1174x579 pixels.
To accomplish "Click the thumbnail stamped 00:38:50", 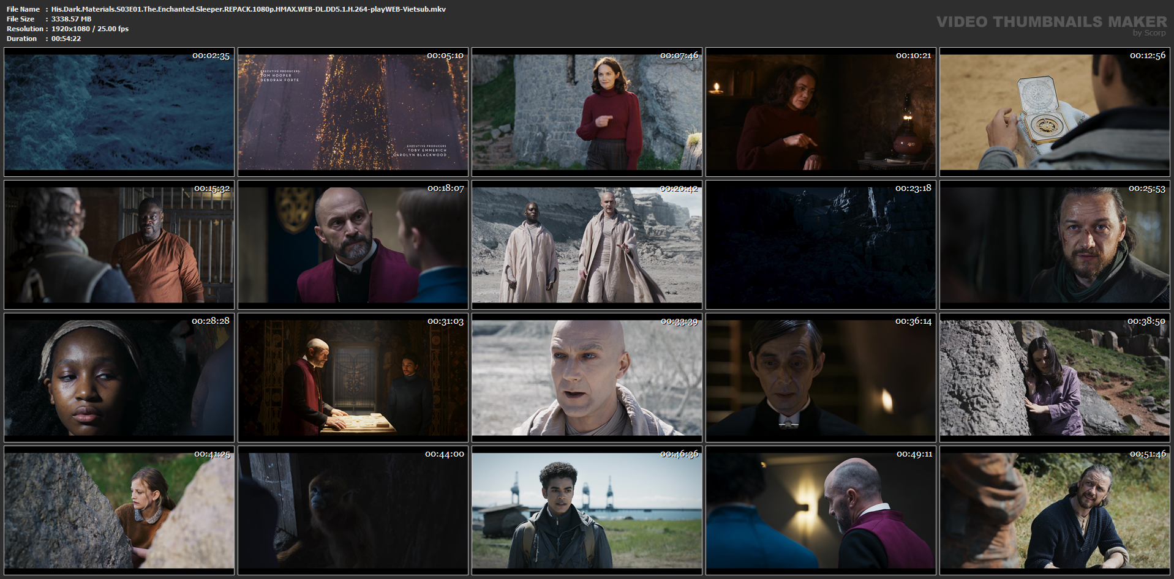I will [x=1055, y=378].
